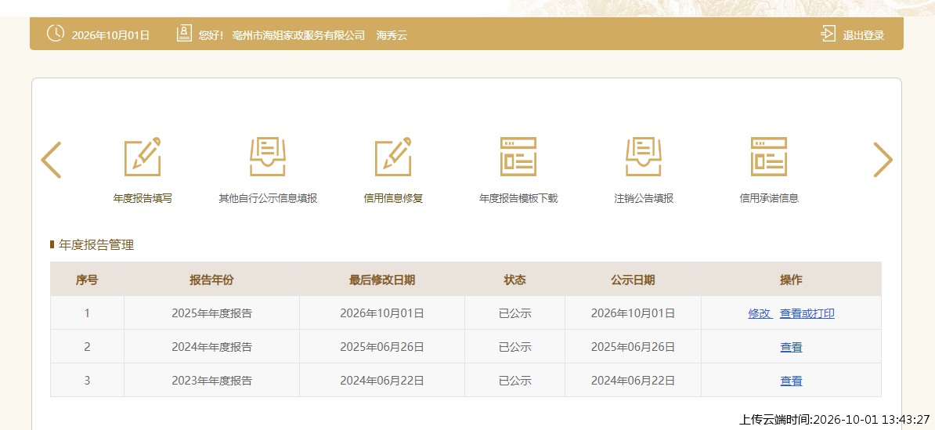Click the logout door icon
Viewport: 935px width, 430px height.
(828, 34)
